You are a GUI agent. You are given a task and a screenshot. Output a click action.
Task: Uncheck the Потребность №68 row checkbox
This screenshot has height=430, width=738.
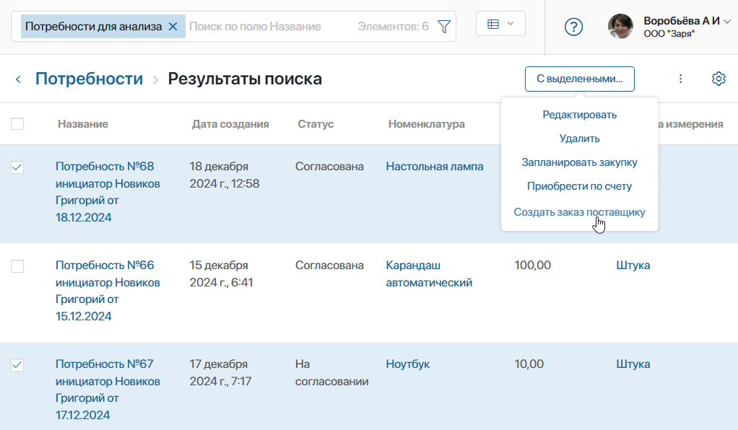17,167
